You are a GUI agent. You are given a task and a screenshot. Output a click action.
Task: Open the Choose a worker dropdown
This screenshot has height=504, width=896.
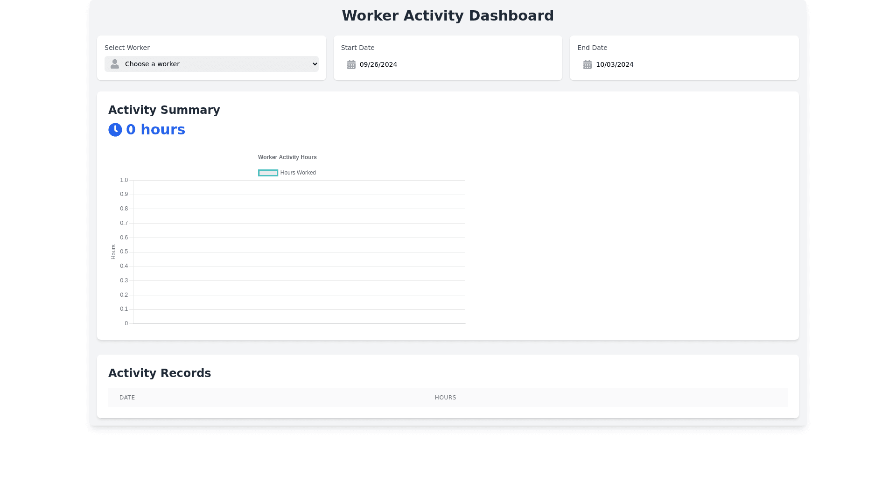[211, 64]
